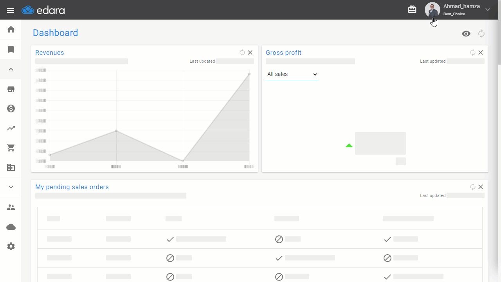Open the bookmarks sidebar icon
Image resolution: width=501 pixels, height=282 pixels.
[x=11, y=49]
